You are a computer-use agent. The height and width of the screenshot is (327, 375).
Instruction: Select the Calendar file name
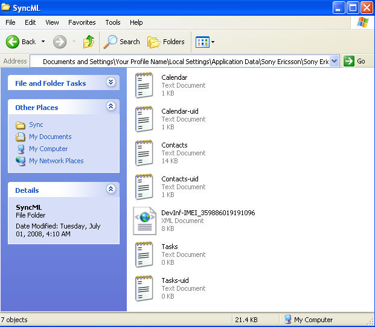pos(175,77)
